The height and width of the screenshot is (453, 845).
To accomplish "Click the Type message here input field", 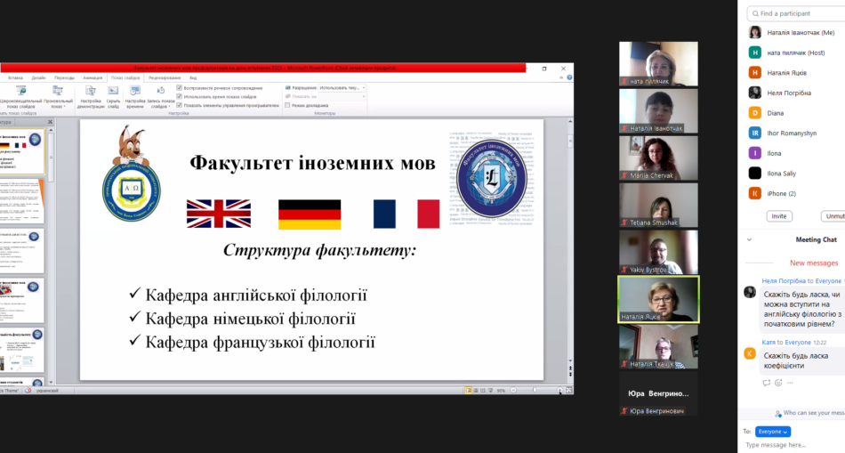I will click(x=792, y=444).
